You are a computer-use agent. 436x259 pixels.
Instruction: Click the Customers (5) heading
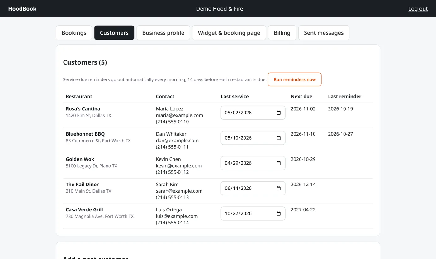[85, 62]
